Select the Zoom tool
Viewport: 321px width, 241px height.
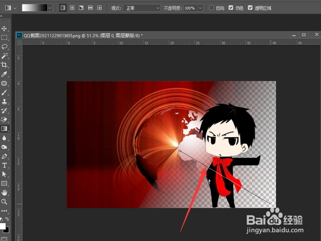(4, 202)
